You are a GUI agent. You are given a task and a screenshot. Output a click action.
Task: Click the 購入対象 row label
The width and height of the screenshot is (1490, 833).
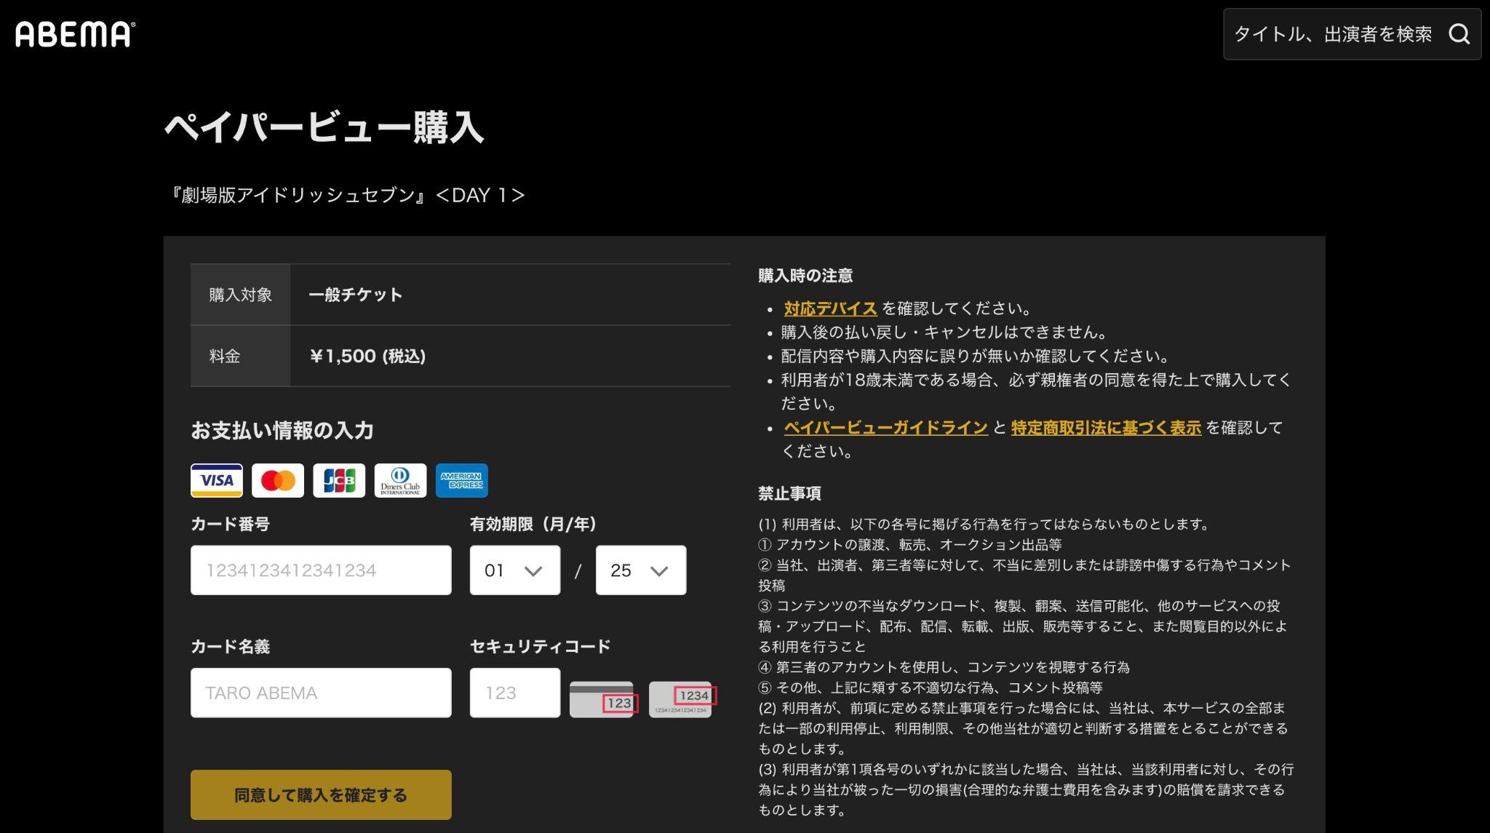tap(241, 295)
